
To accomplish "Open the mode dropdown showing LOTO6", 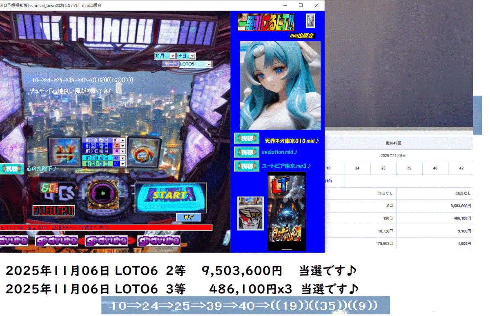I will [x=209, y=64].
